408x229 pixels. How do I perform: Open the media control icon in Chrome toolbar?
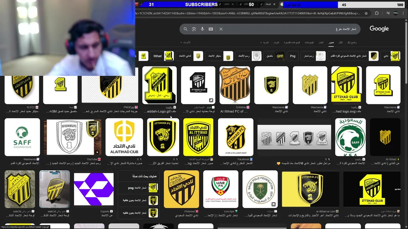click(x=388, y=13)
